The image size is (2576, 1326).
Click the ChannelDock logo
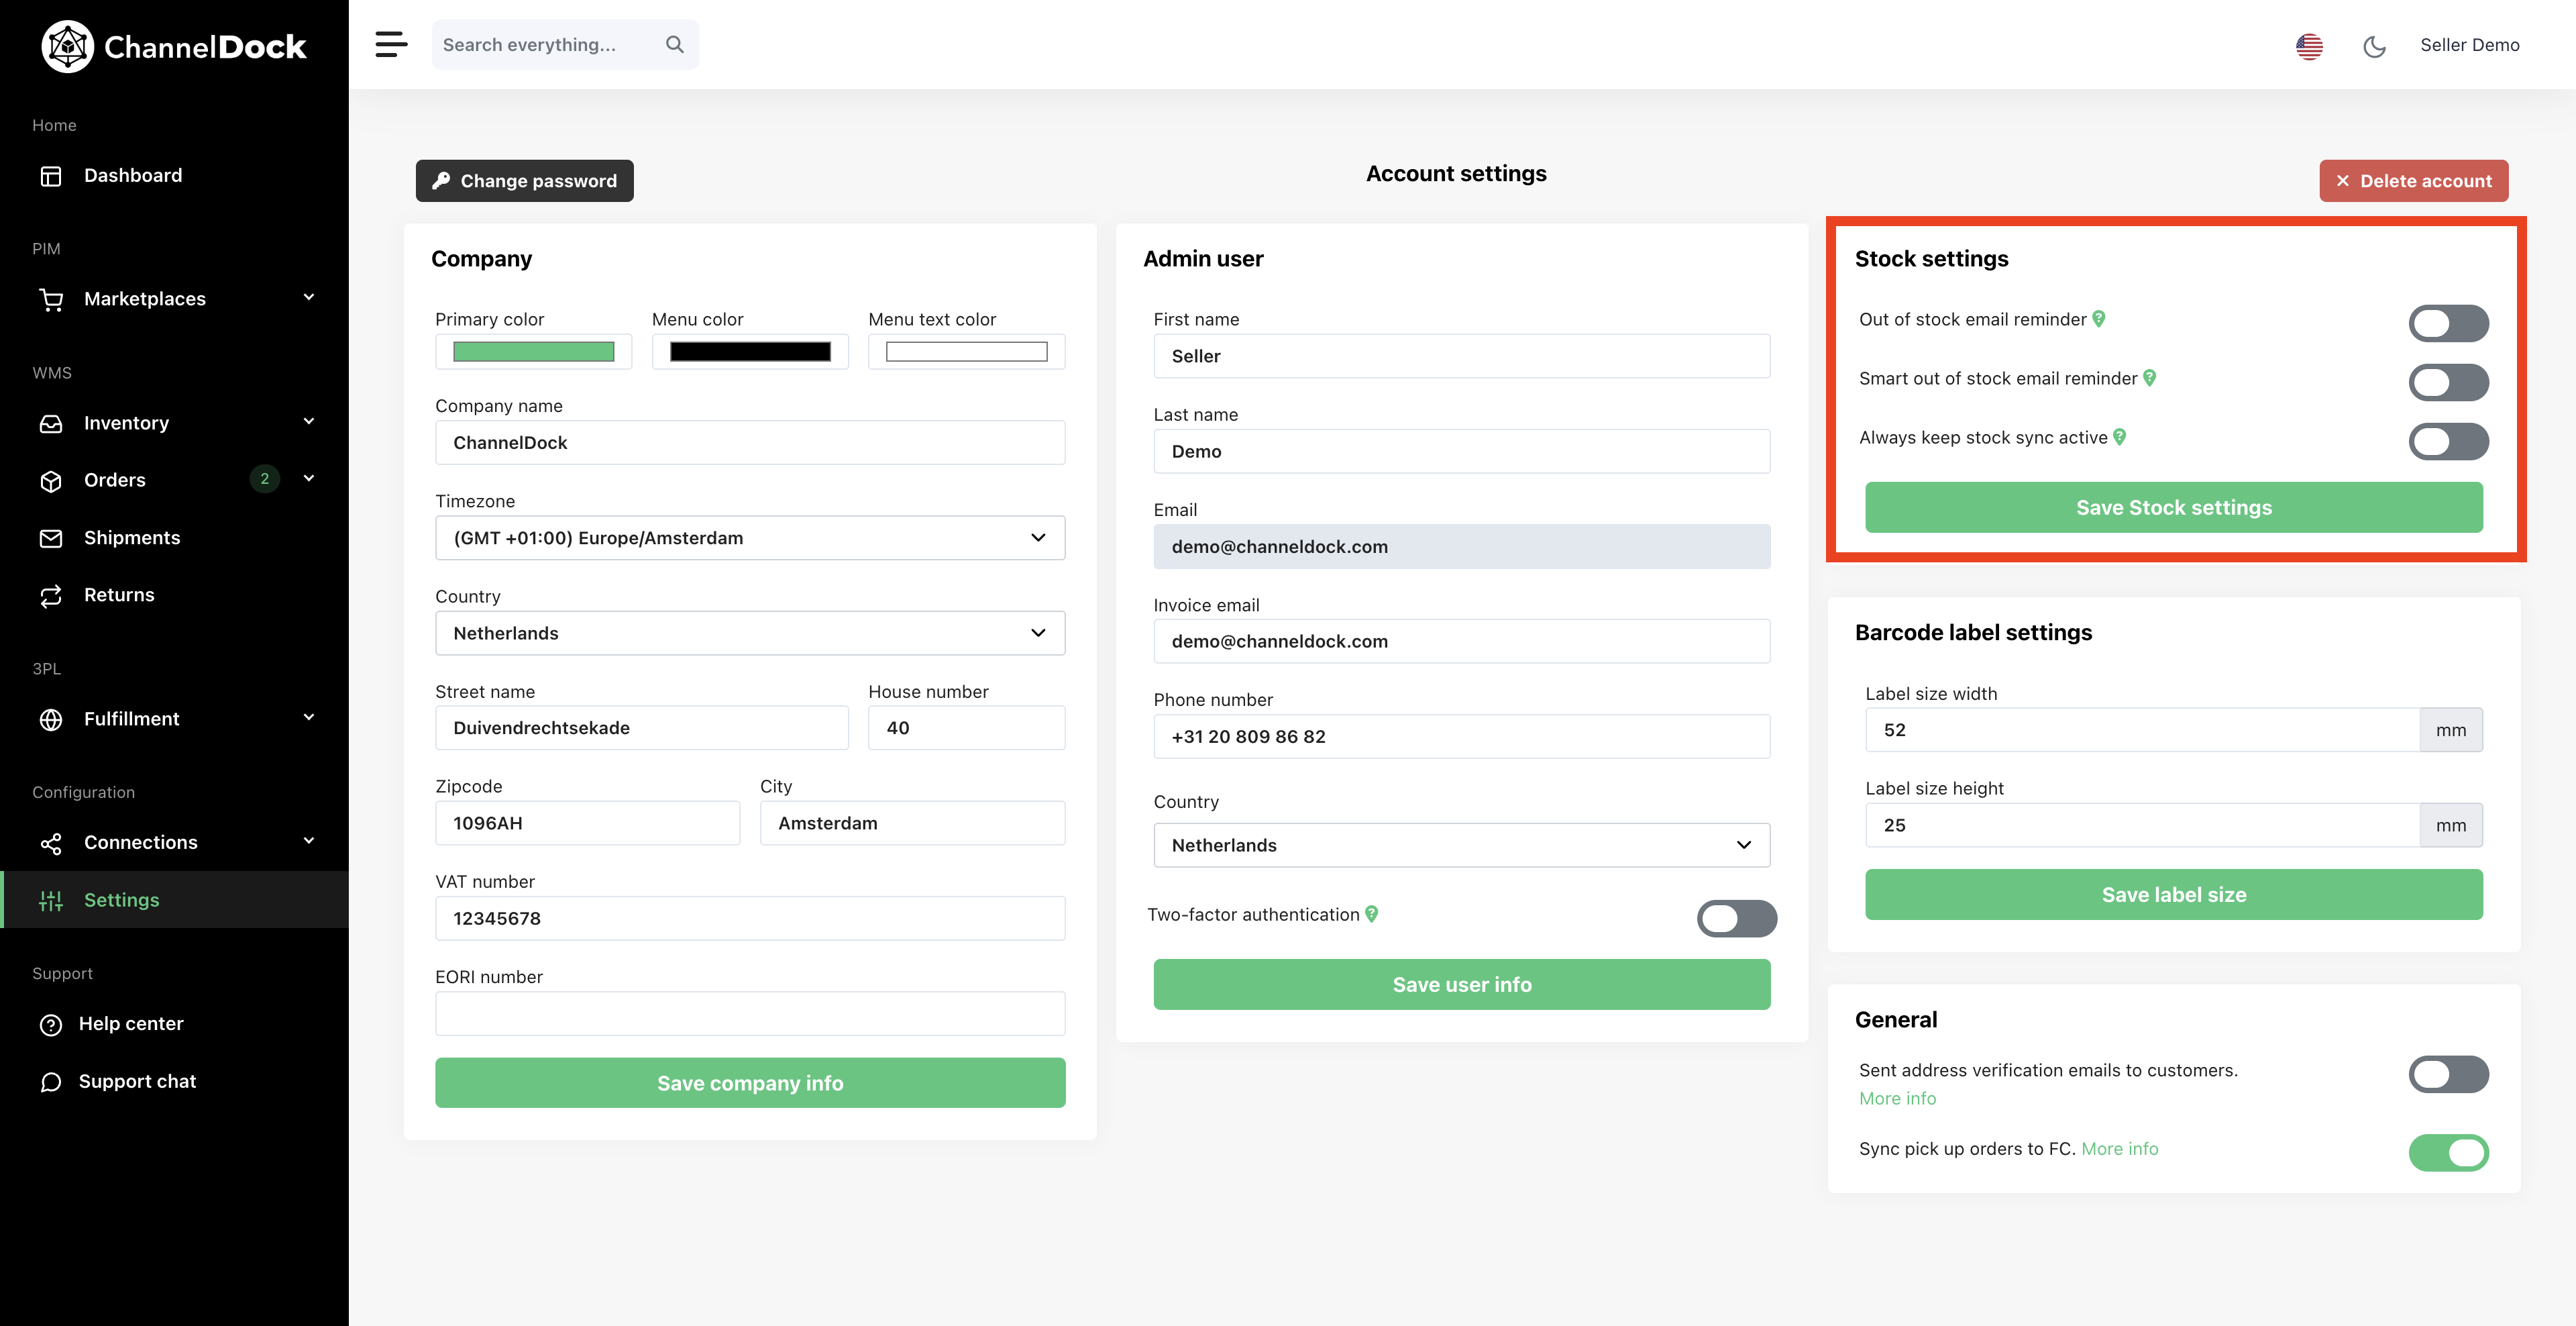pyautogui.click(x=174, y=46)
